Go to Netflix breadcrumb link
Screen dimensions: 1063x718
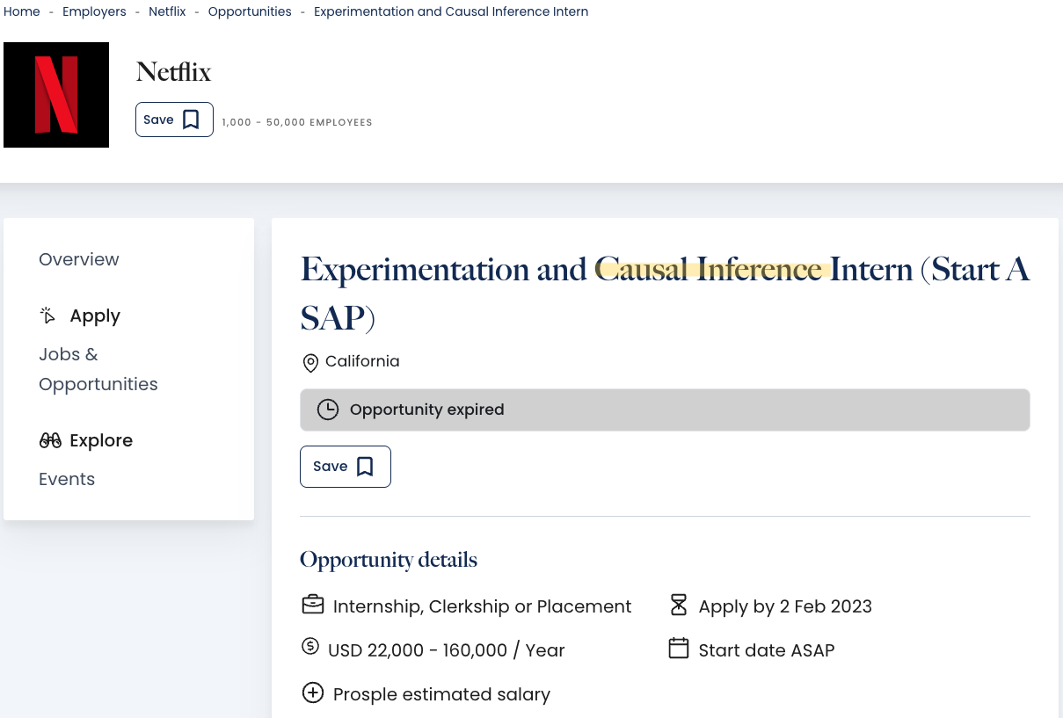coord(167,11)
